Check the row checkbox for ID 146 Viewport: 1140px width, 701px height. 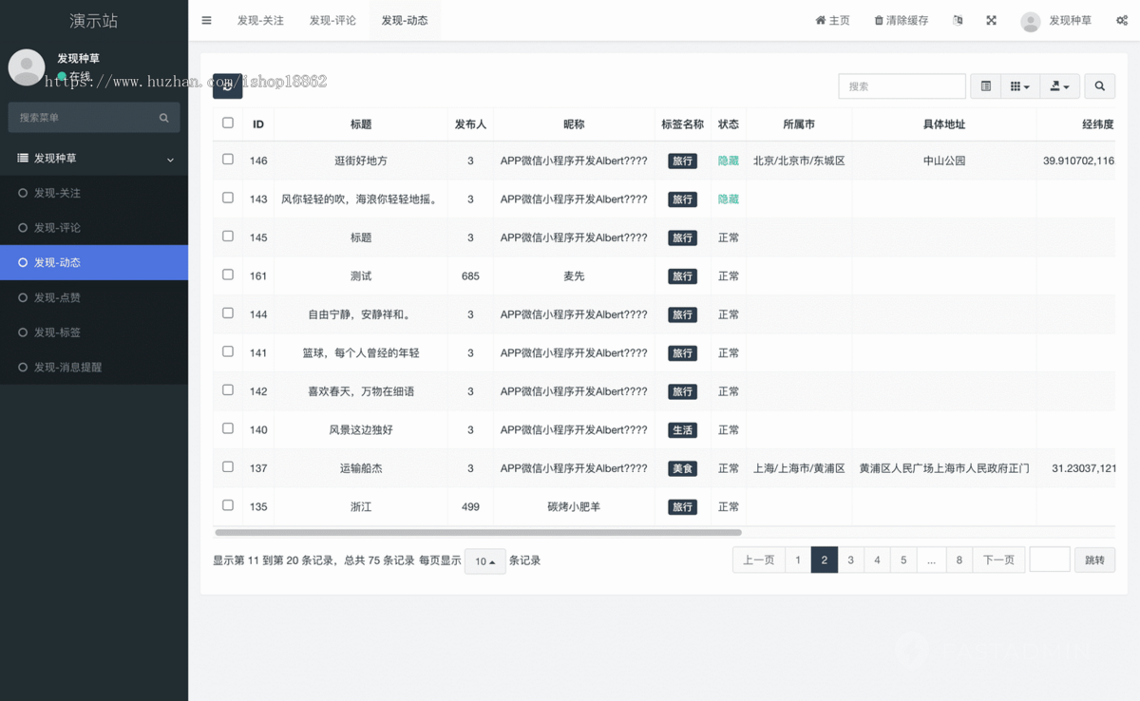click(x=227, y=159)
